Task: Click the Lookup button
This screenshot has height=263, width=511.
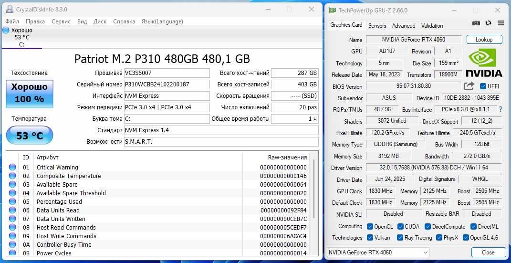Action: (x=484, y=40)
